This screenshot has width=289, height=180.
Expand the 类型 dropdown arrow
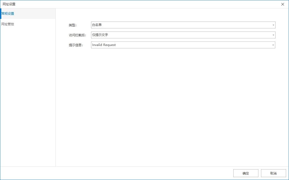point(273,25)
